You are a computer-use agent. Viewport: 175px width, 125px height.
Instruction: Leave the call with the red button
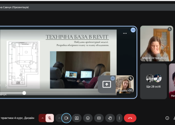(x=130, y=118)
